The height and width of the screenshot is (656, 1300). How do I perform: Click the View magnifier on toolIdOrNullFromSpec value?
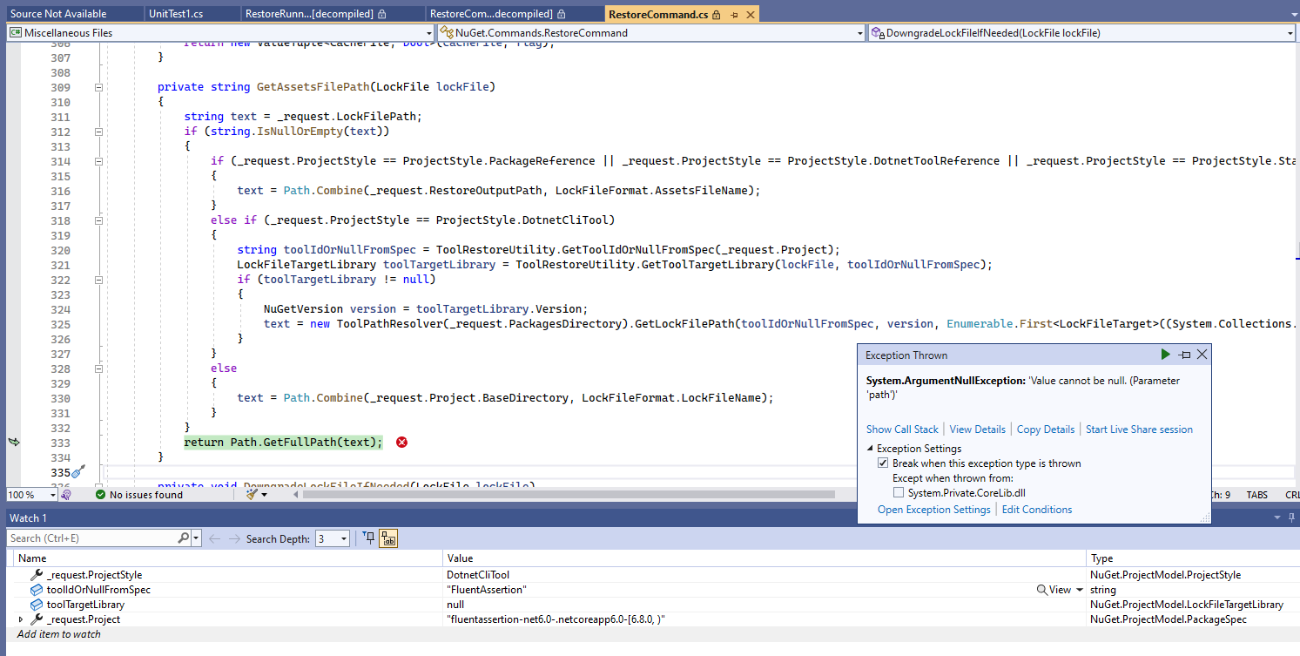tap(1045, 589)
